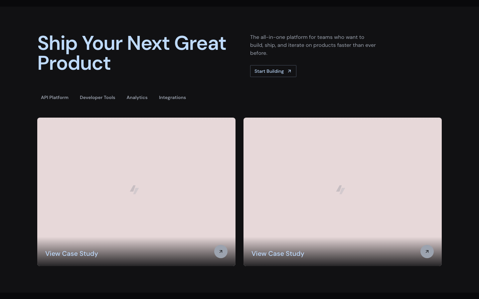Click the word "Product" in the headline
Viewport: 479px width, 299px height.
[74, 63]
